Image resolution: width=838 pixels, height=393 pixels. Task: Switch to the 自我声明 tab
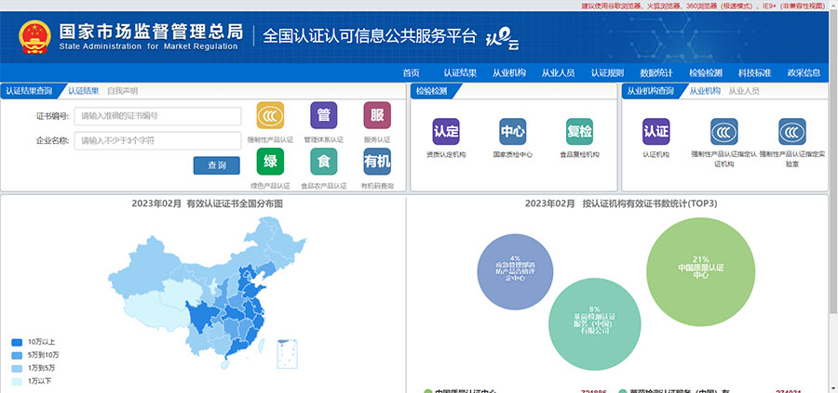[x=122, y=91]
